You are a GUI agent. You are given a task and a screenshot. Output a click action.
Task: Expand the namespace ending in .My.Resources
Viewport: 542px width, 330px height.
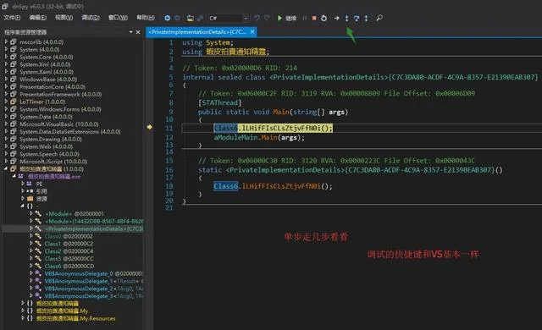pyautogui.click(x=23, y=318)
